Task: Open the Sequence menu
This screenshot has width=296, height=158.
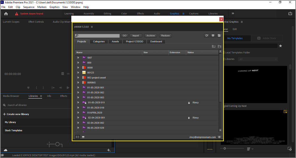Action: pyautogui.click(x=29, y=7)
